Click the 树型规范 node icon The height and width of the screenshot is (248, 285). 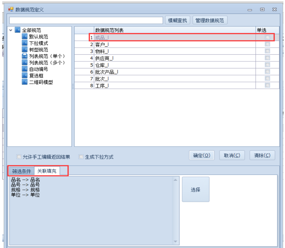25,50
